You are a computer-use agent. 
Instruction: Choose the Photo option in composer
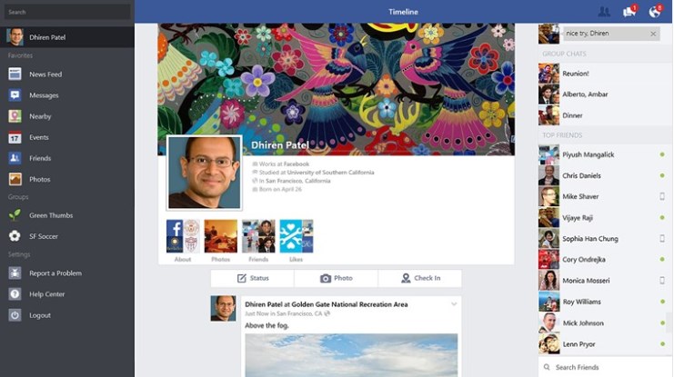coord(337,278)
